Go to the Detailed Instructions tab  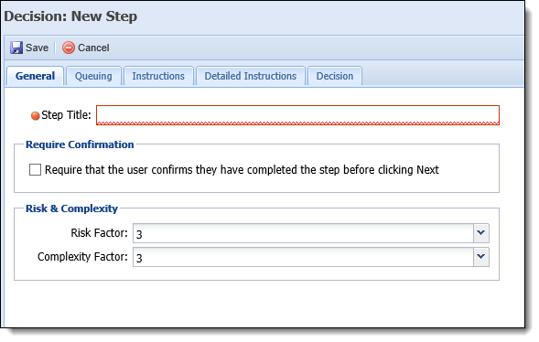[x=251, y=76]
